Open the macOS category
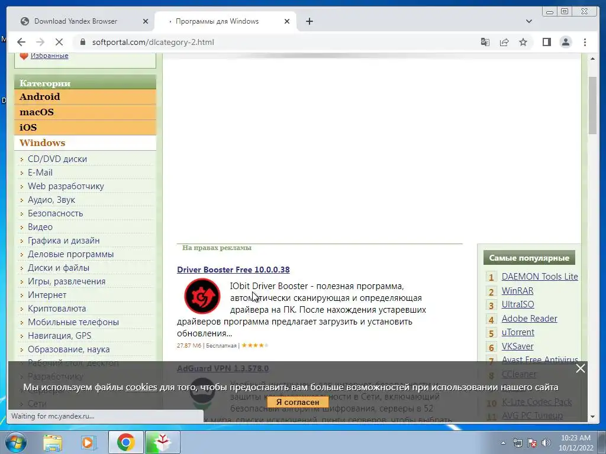606x454 pixels. tap(85, 112)
